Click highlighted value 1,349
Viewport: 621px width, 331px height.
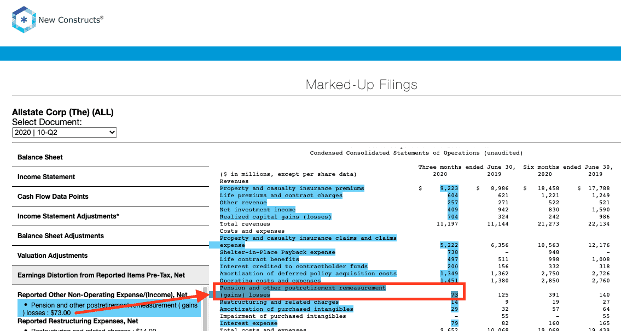pyautogui.click(x=449, y=274)
